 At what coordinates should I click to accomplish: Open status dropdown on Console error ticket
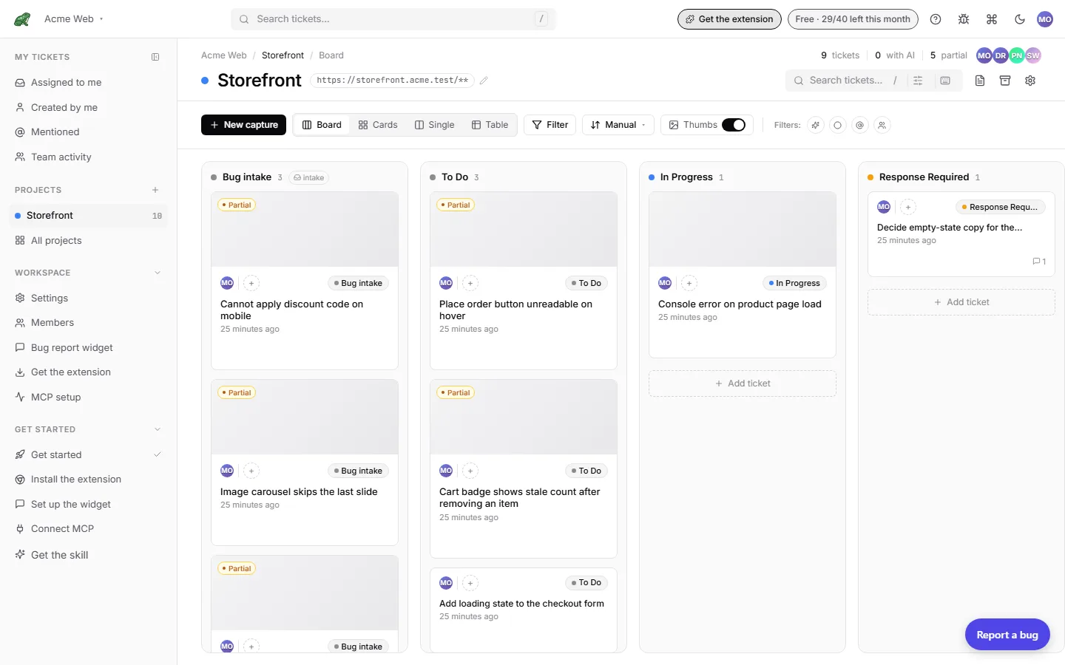794,283
